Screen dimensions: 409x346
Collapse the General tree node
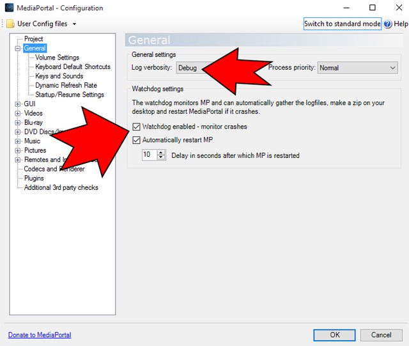(x=17, y=49)
